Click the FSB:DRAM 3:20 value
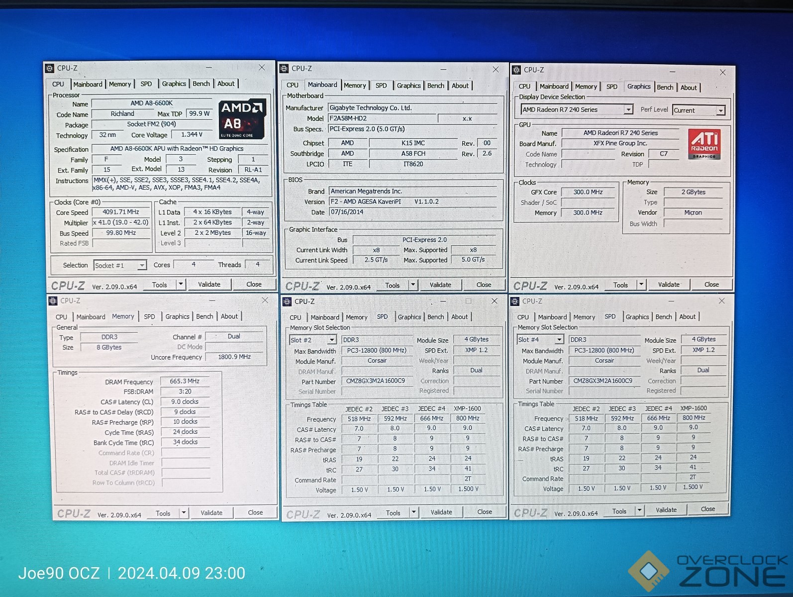The height and width of the screenshot is (597, 793). pos(185,392)
